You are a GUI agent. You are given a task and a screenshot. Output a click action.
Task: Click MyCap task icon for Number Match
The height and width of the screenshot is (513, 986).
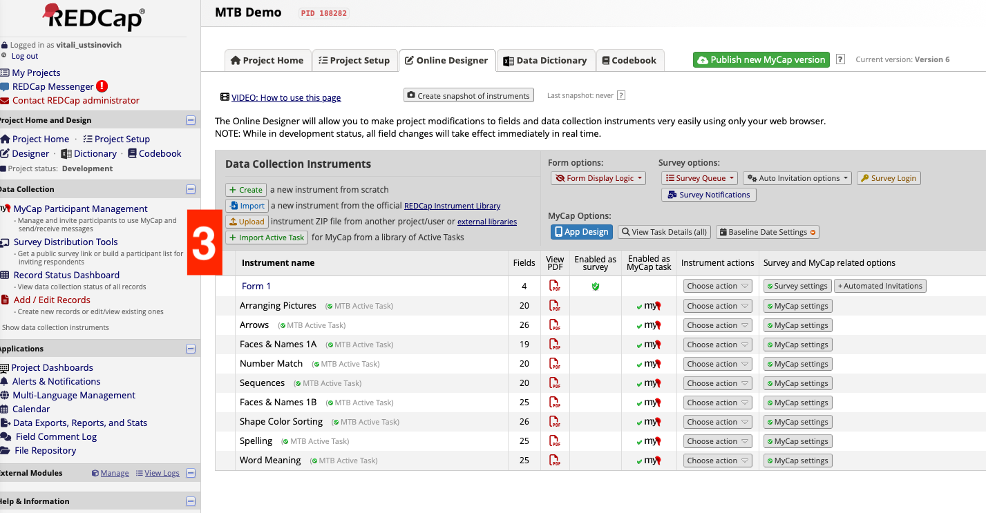pos(649,364)
